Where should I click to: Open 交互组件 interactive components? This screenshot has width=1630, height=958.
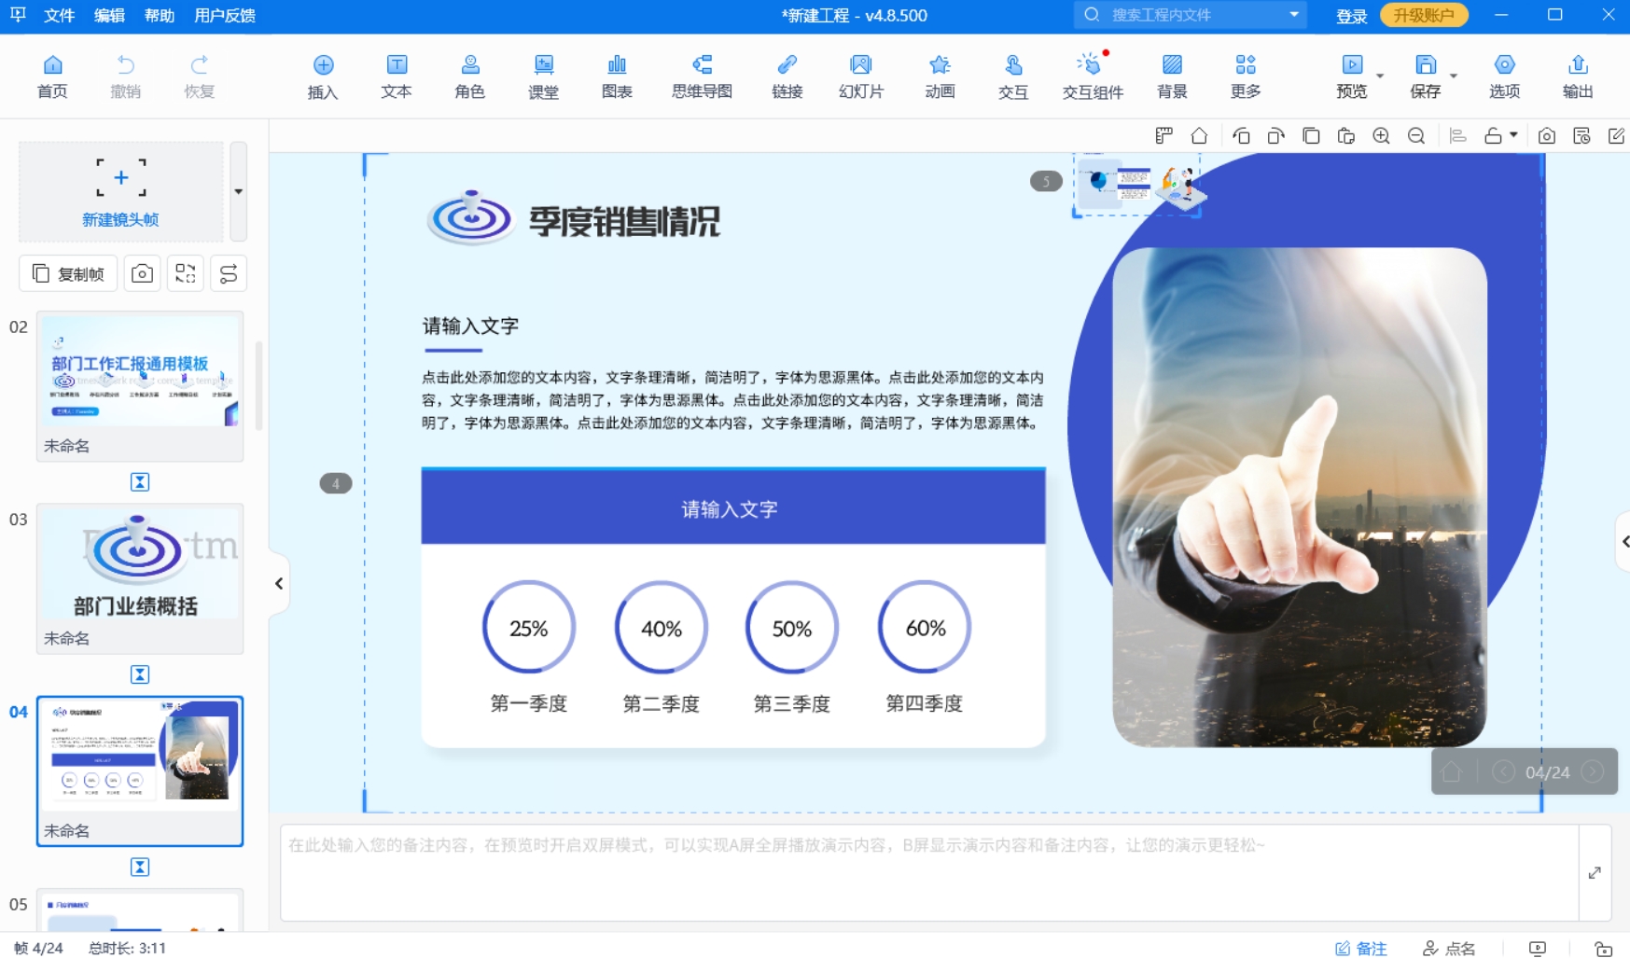pos(1091,76)
